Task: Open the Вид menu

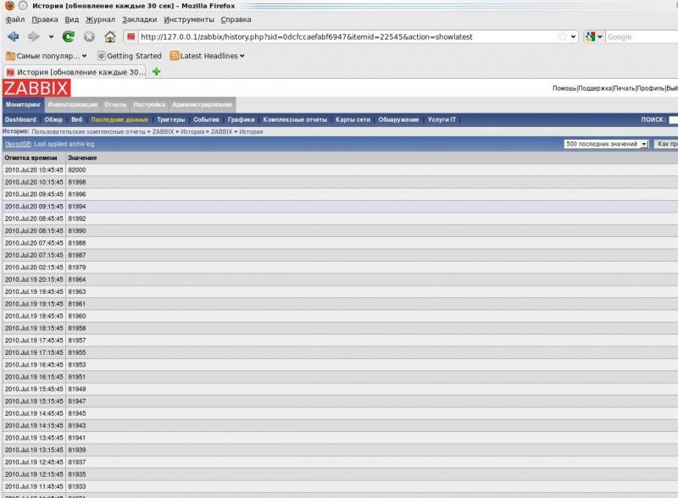Action: pyautogui.click(x=72, y=19)
